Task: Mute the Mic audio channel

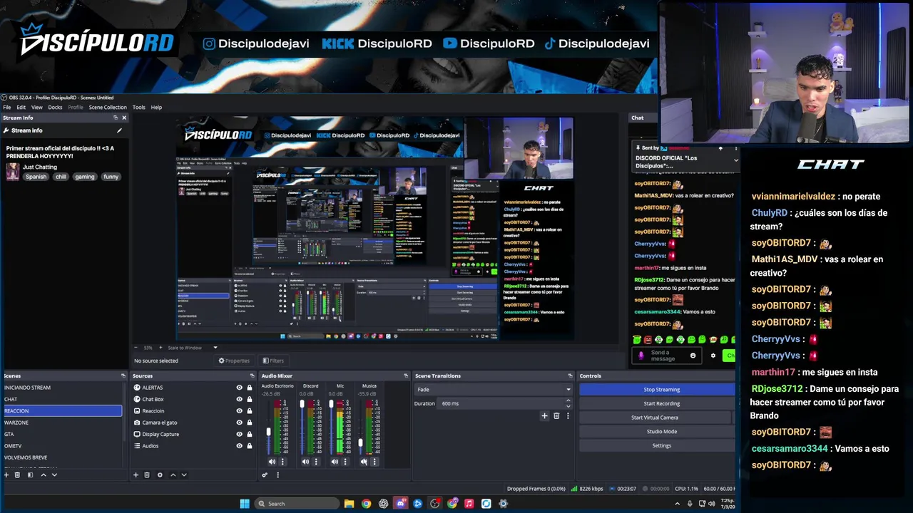Action: (335, 462)
